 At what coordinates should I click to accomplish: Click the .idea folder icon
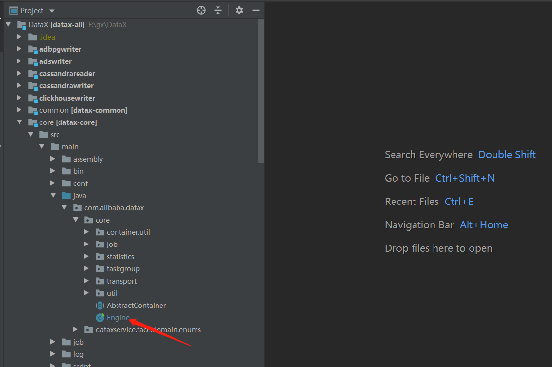(x=33, y=37)
